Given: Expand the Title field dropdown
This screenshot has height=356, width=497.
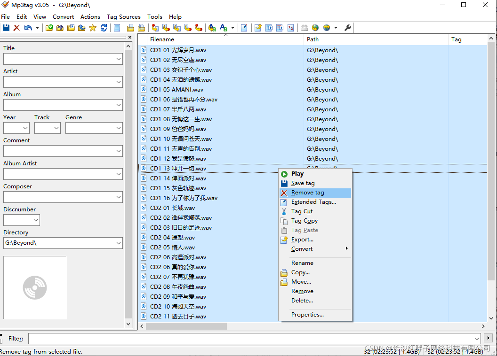Looking at the screenshot, I should pyautogui.click(x=118, y=59).
